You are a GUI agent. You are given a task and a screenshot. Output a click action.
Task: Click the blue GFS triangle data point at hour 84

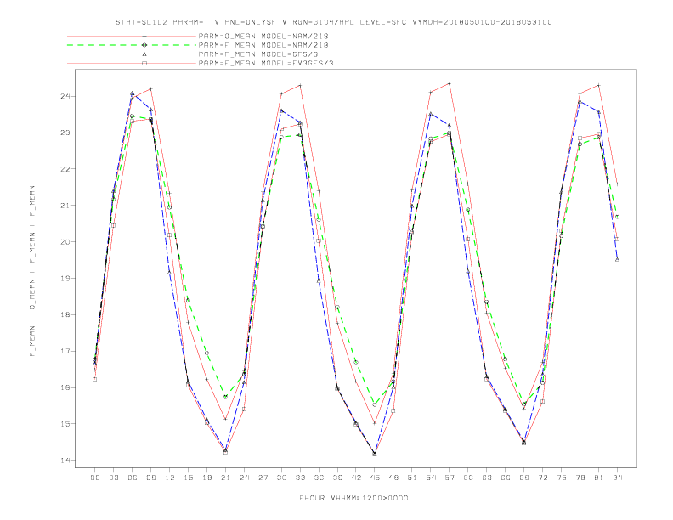617,259
